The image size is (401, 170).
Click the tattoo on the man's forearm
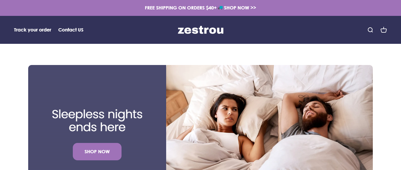[x=302, y=97]
